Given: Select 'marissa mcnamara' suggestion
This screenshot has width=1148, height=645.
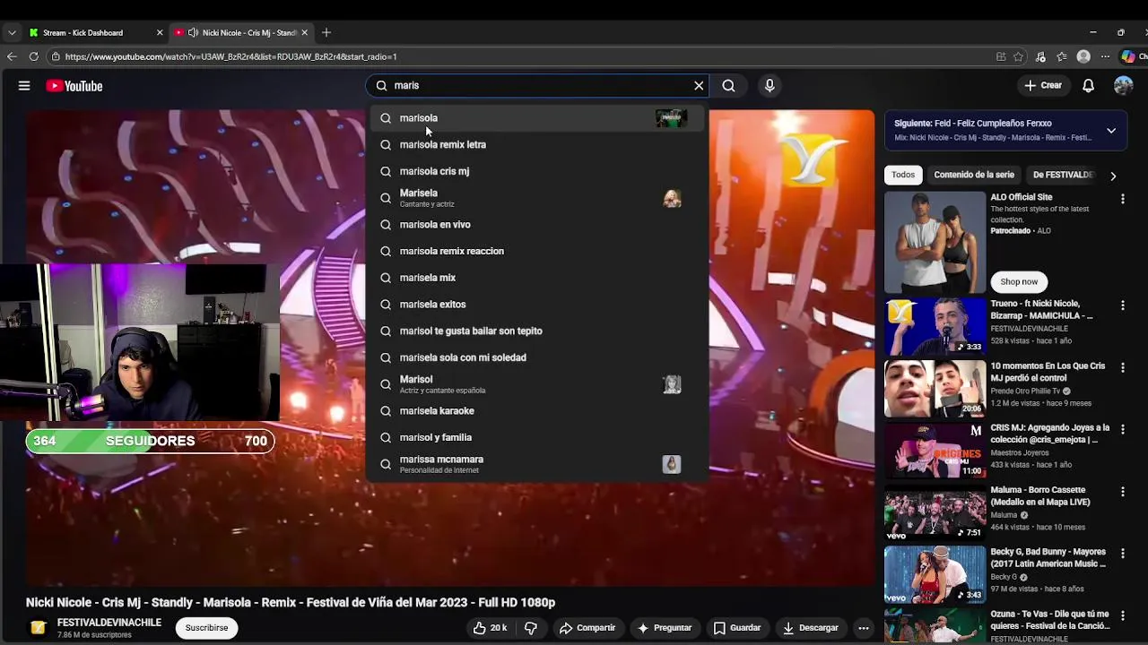Looking at the screenshot, I should [x=537, y=464].
